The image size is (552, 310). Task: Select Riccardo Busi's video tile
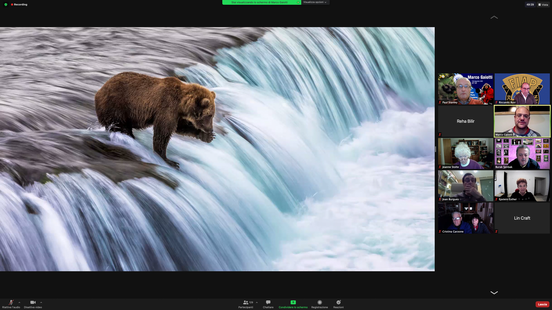click(522, 89)
